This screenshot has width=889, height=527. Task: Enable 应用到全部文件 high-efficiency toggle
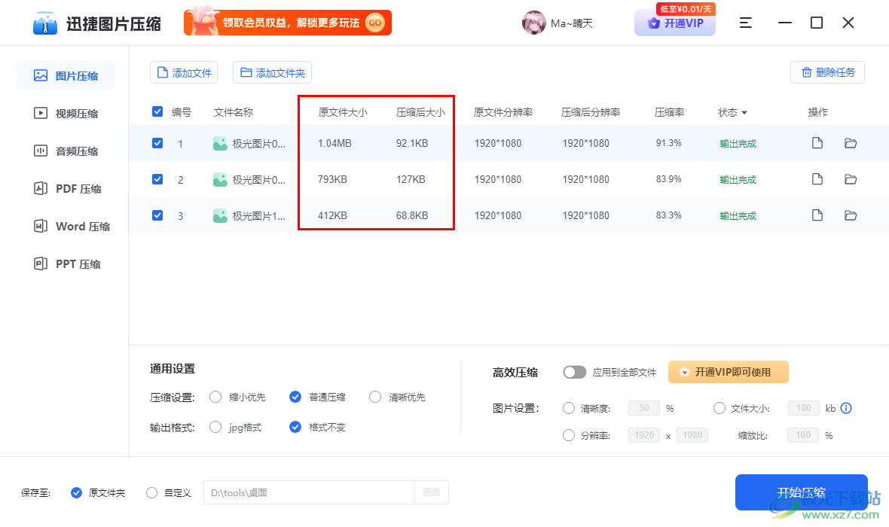tap(575, 372)
